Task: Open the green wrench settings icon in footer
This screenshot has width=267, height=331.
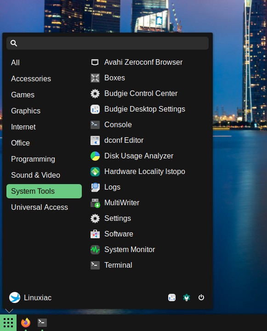Action: pyautogui.click(x=186, y=297)
